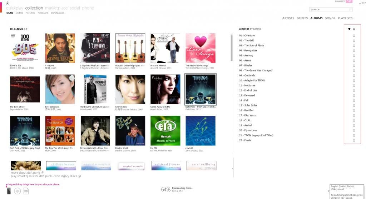
Task: Click the 64% downloading progress indicator
Action: pos(166,190)
